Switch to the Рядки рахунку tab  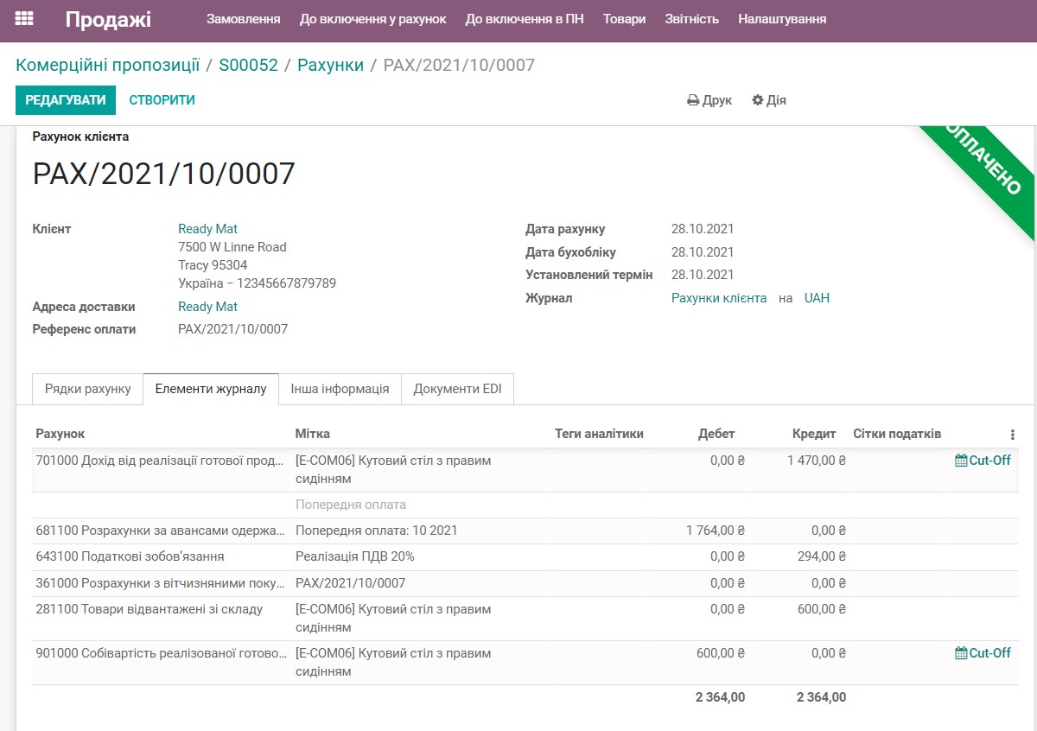click(x=86, y=389)
